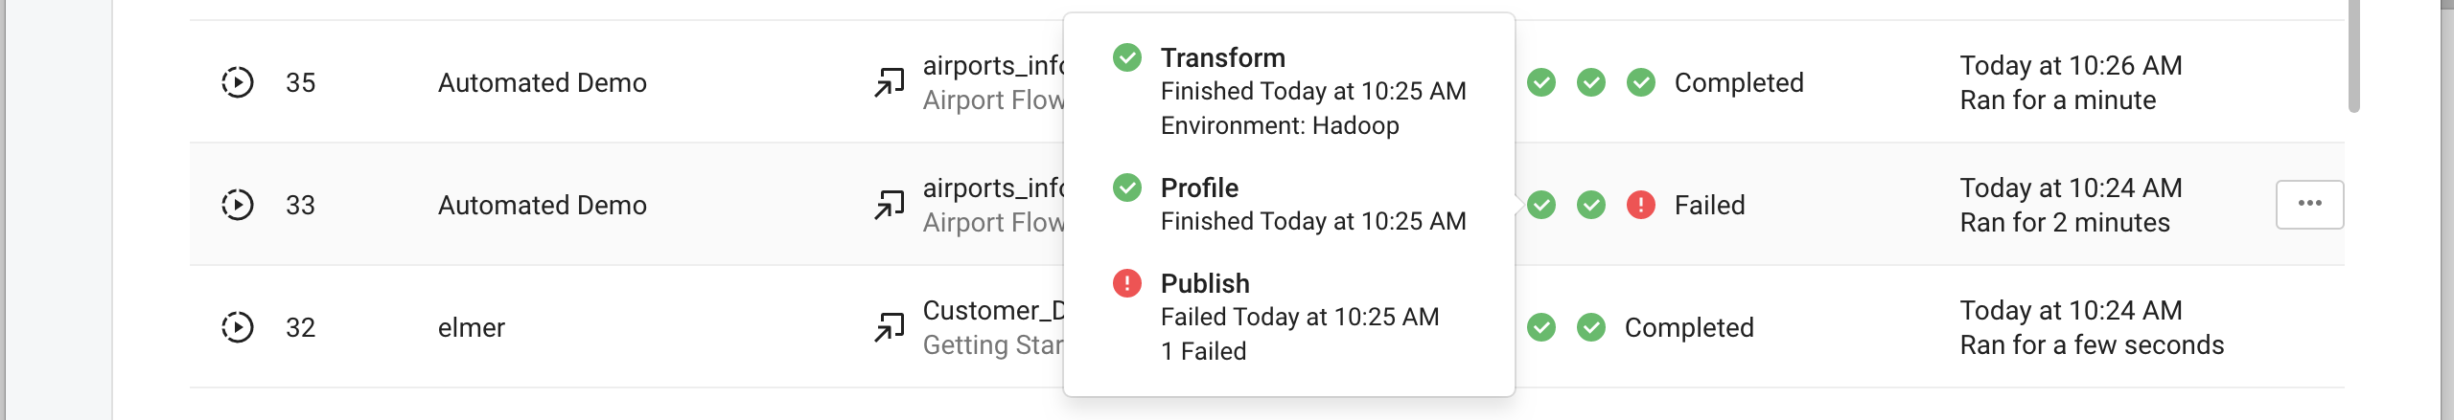Click the Completed status of job 35
2454x420 pixels.
(x=1739, y=82)
